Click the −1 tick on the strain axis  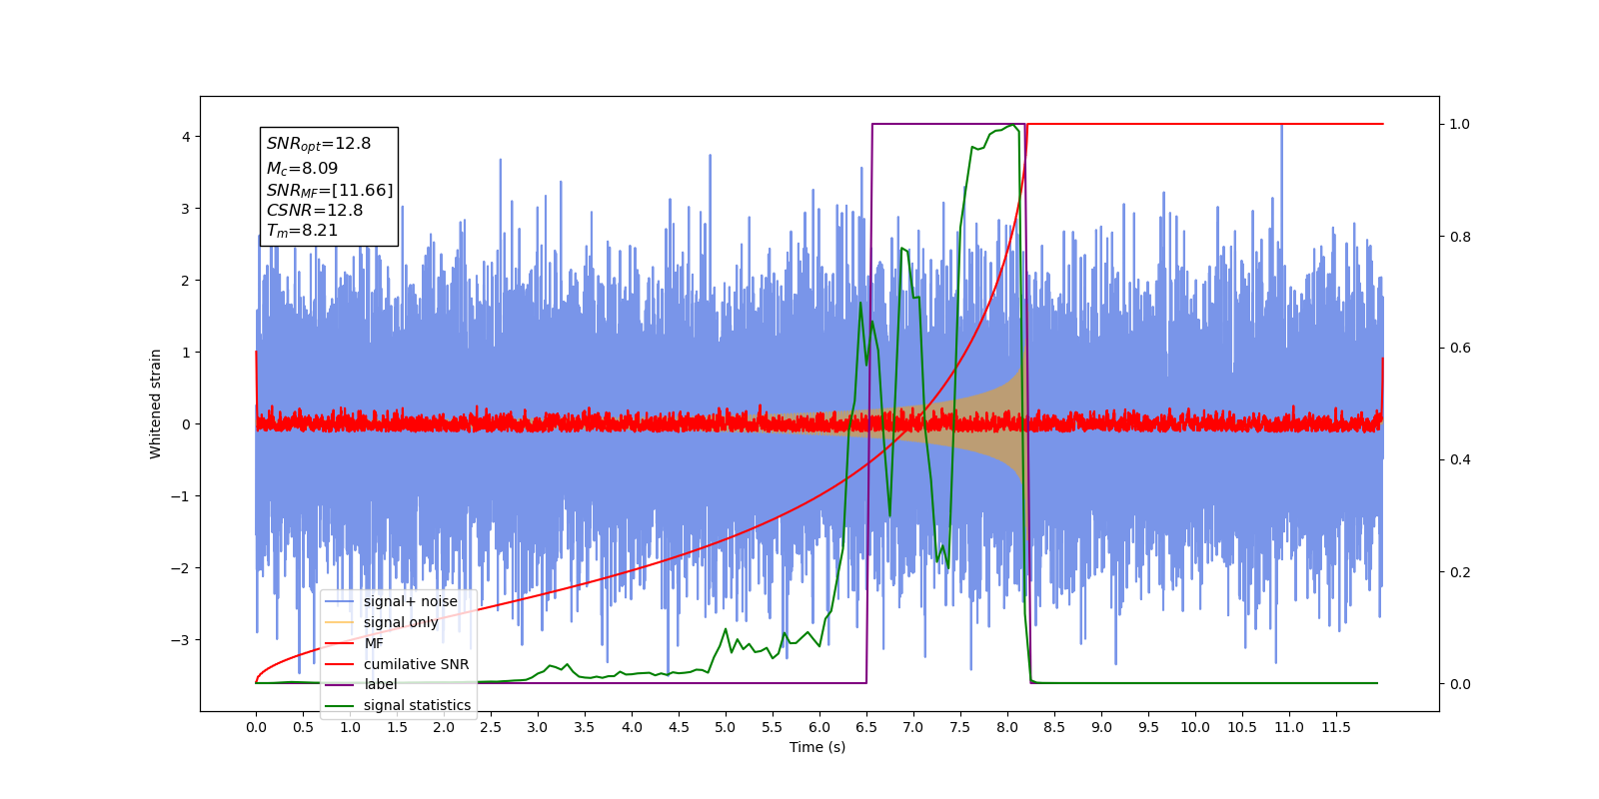[x=180, y=496]
